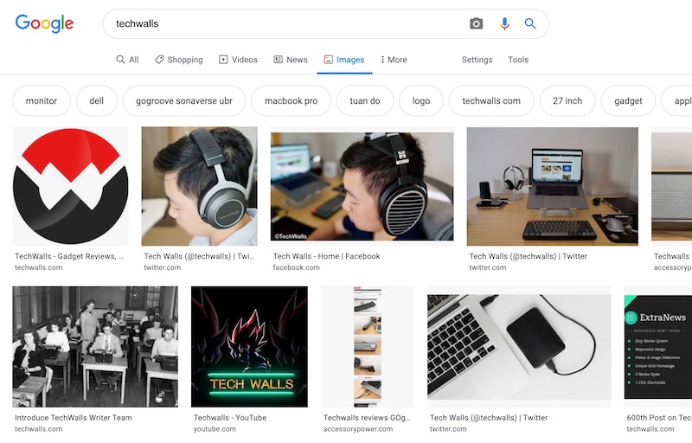Click the Tech Walls - Home | Facebook link
Image resolution: width=692 pixels, height=443 pixels.
click(x=326, y=256)
